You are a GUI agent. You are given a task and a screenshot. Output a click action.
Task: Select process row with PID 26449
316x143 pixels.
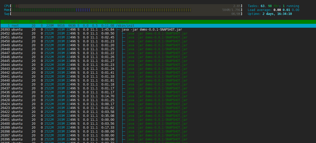tap(158, 45)
